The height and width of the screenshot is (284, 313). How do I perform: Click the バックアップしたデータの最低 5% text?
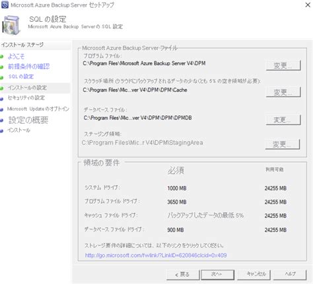[205, 215]
